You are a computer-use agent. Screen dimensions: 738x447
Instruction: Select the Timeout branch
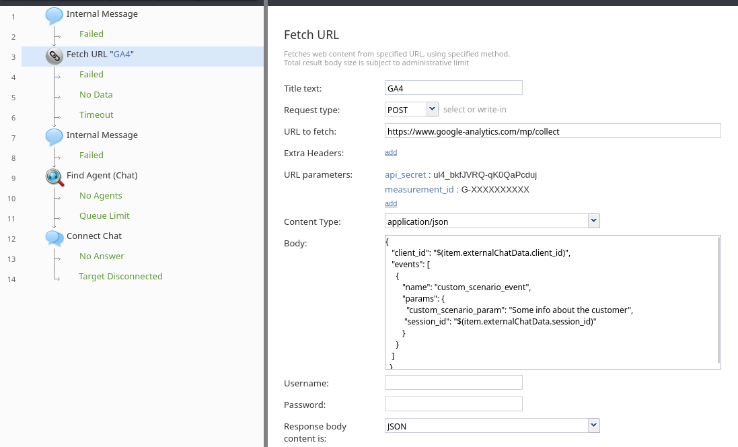pyautogui.click(x=96, y=115)
